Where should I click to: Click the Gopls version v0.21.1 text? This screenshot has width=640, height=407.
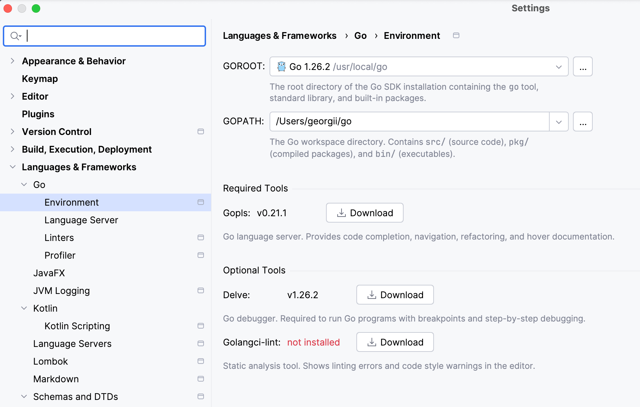(272, 213)
